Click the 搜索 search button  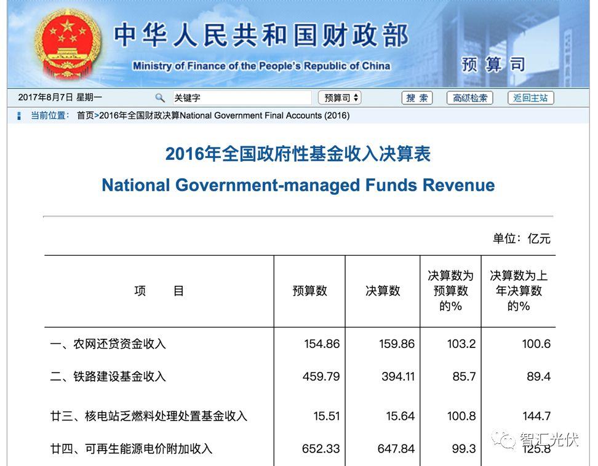pos(416,97)
